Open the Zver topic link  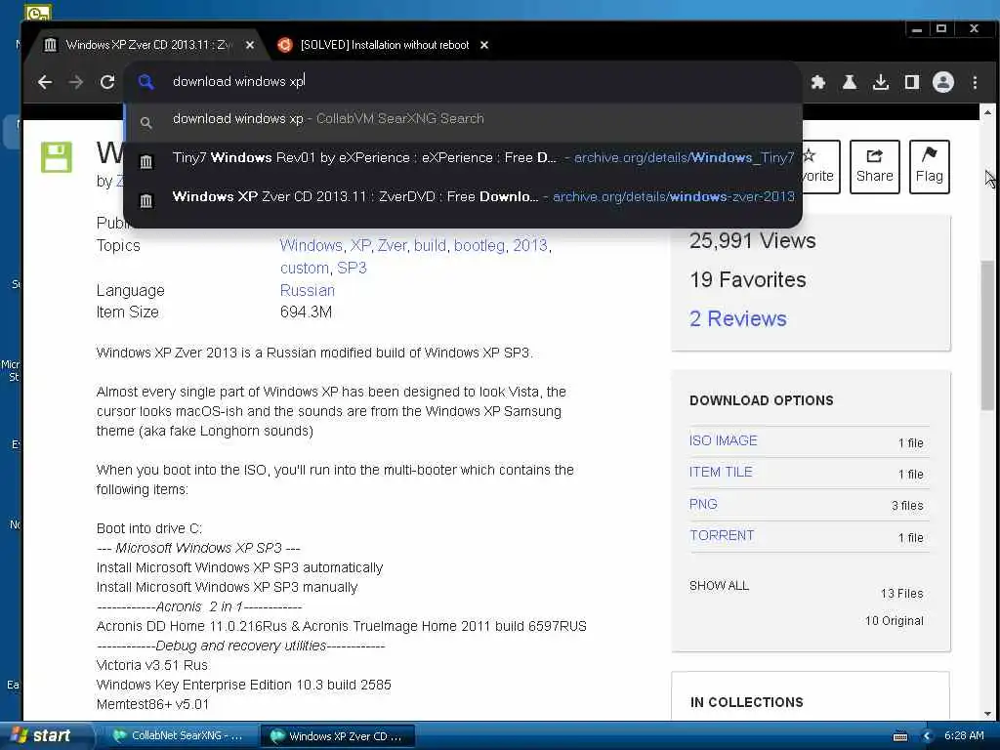coord(392,245)
